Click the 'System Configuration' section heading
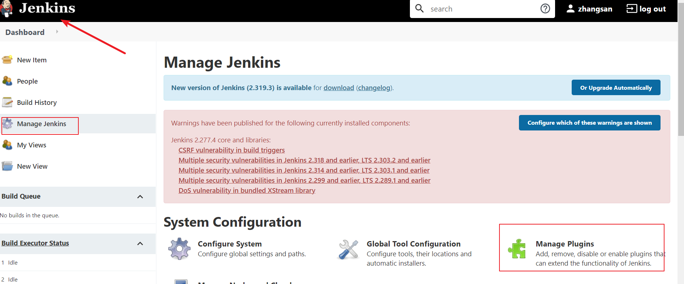 click(233, 222)
